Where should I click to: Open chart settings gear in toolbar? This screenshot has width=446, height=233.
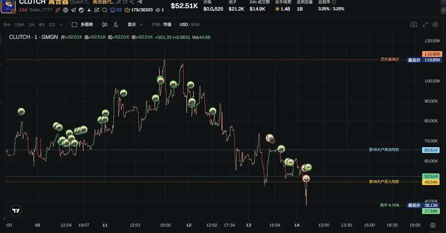pyautogui.click(x=436, y=25)
